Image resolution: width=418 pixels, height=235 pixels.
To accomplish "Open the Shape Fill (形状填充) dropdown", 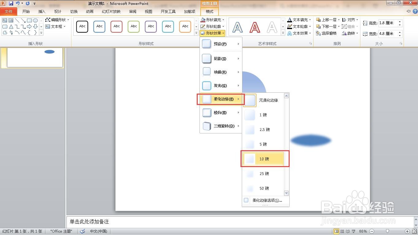I will pyautogui.click(x=213, y=20).
